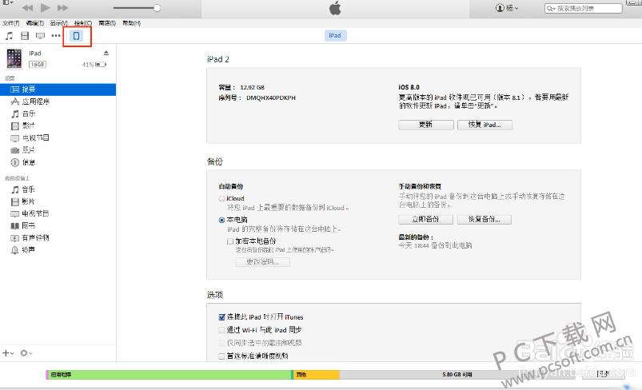Select the iCloud backup radio button
The image size is (642, 390).
pyautogui.click(x=221, y=198)
